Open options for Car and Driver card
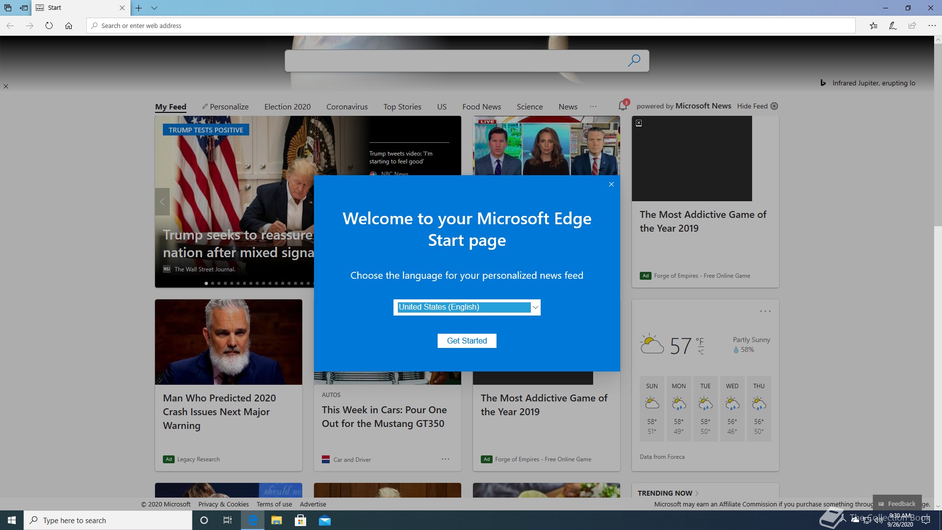The image size is (942, 530). coord(445,459)
